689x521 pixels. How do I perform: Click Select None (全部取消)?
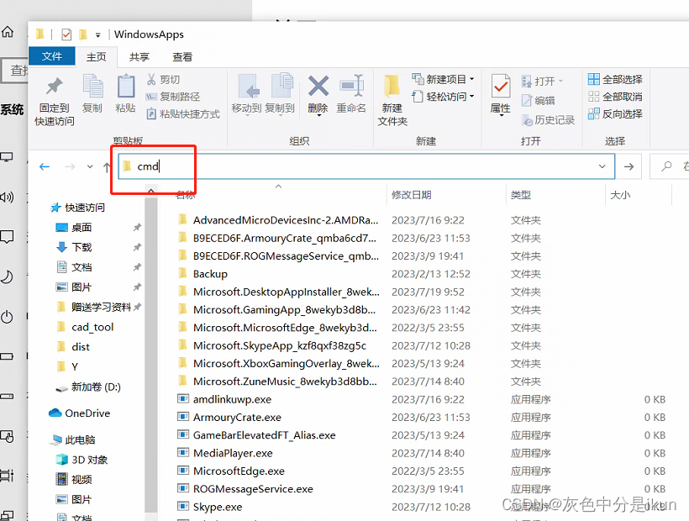[x=615, y=97]
